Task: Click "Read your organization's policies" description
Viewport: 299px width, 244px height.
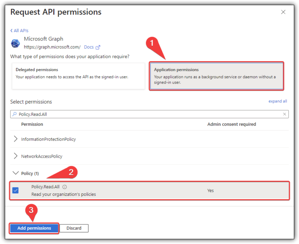Action: 64,194
